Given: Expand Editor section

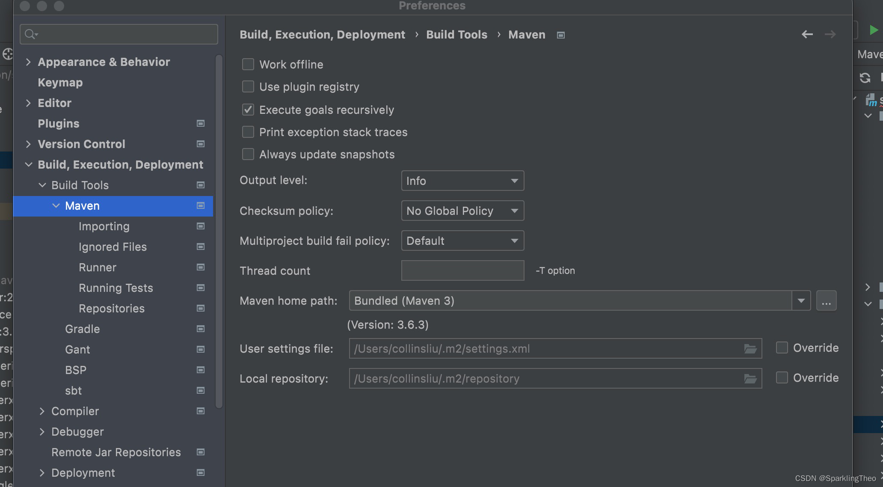Looking at the screenshot, I should pyautogui.click(x=28, y=103).
